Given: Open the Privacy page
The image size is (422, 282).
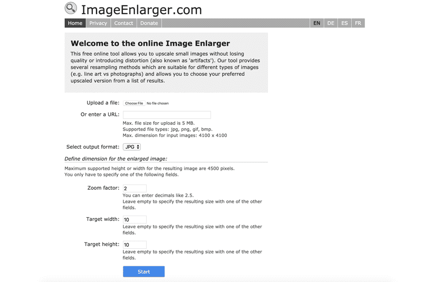Looking at the screenshot, I should point(98,23).
